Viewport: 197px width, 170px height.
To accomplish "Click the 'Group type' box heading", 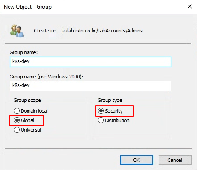I will pos(110,100).
